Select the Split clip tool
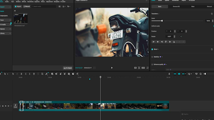Image resolution: width=214 pixels, height=120 pixels. pos(21,74)
